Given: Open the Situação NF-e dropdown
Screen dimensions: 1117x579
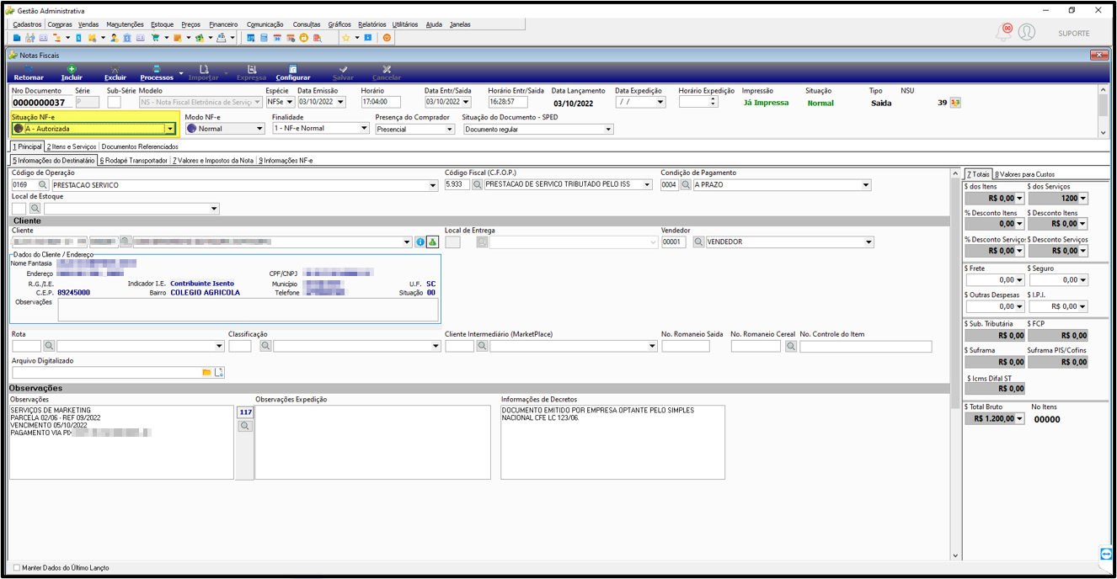Looking at the screenshot, I should pyautogui.click(x=169, y=129).
